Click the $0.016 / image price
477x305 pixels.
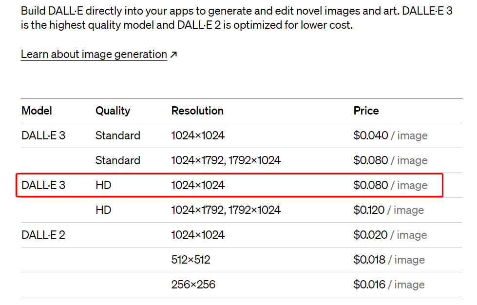pos(389,285)
